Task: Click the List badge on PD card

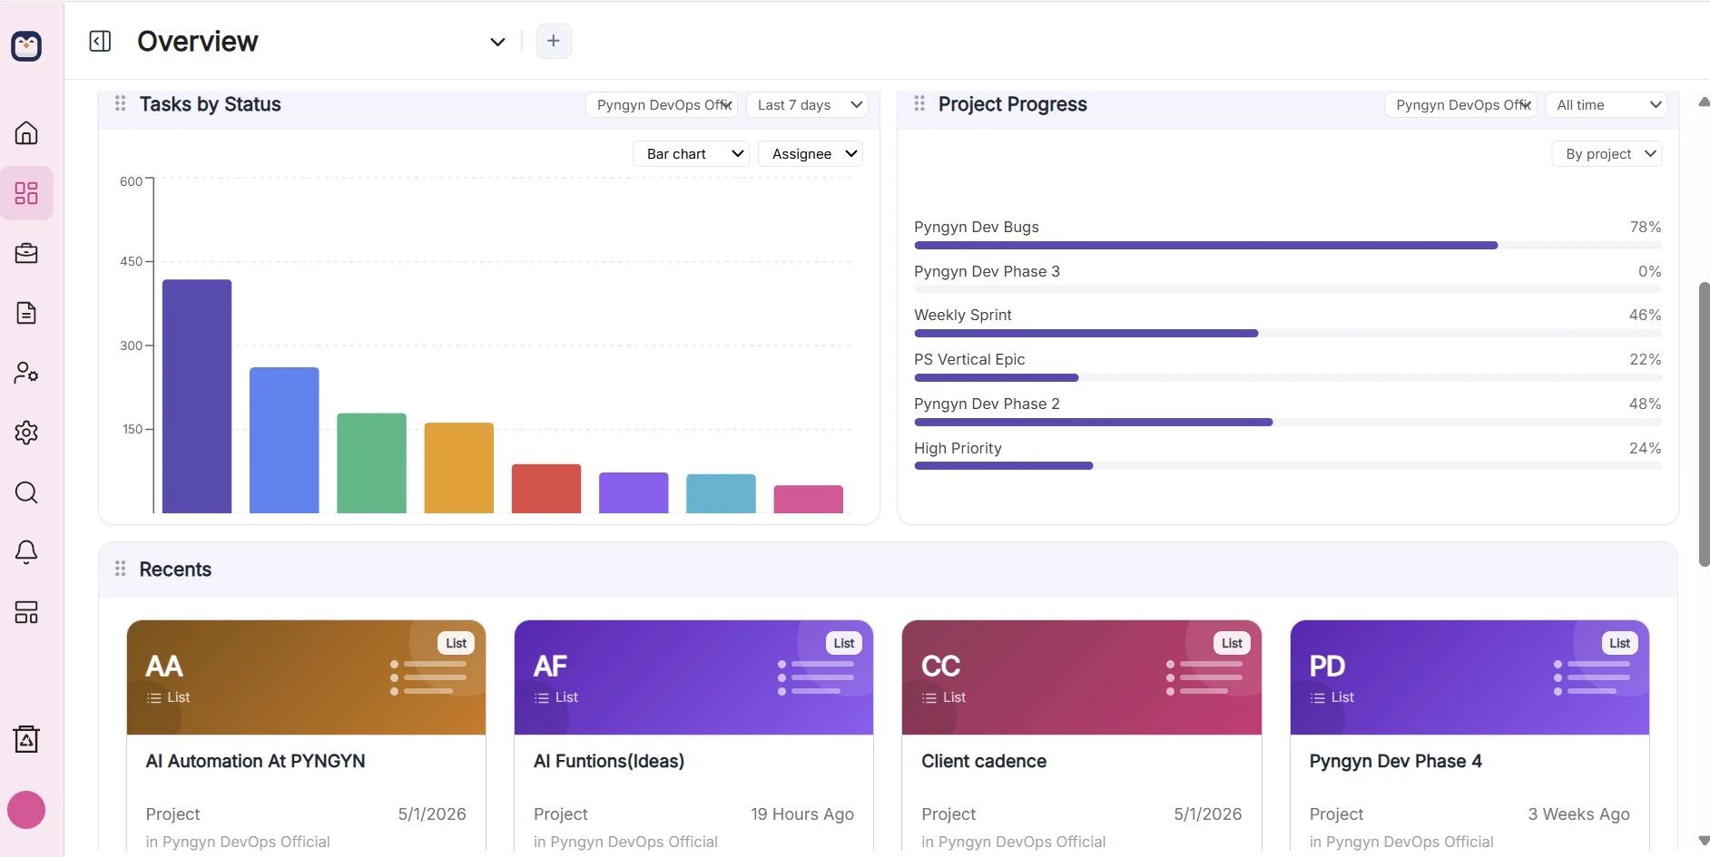Action: [1620, 643]
